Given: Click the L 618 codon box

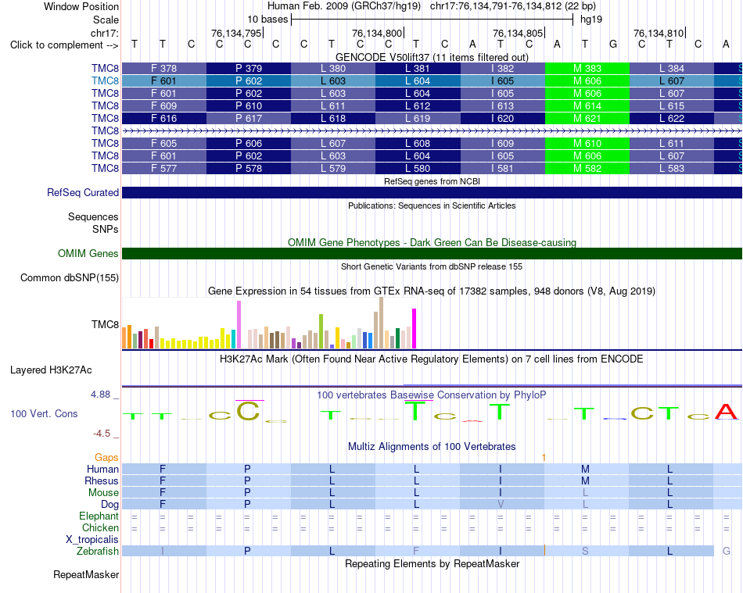Looking at the screenshot, I should 333,118.
